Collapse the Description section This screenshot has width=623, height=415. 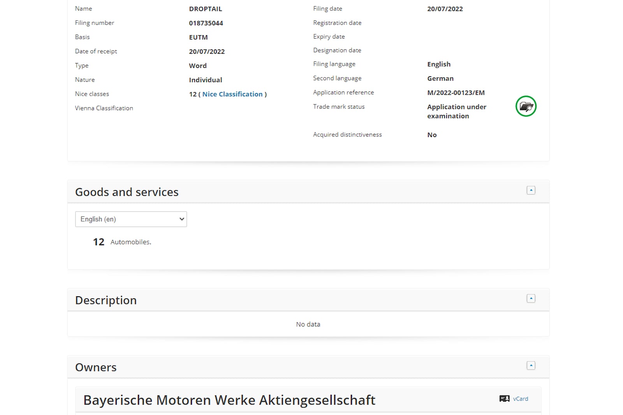click(531, 299)
